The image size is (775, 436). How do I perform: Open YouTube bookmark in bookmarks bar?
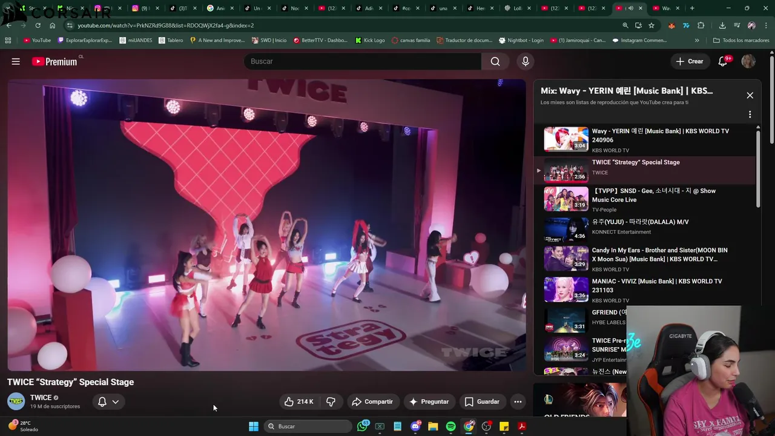pos(37,40)
